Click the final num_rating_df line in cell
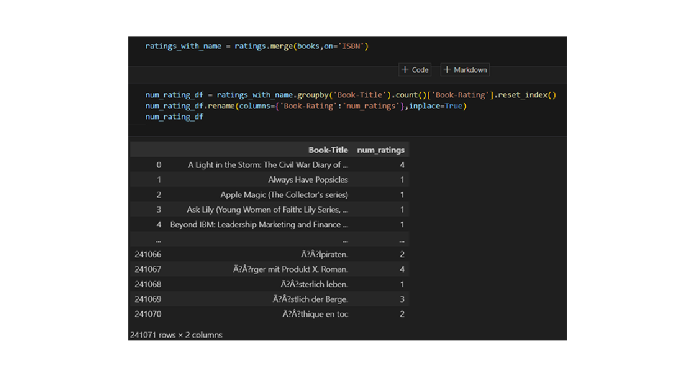 pyautogui.click(x=174, y=117)
